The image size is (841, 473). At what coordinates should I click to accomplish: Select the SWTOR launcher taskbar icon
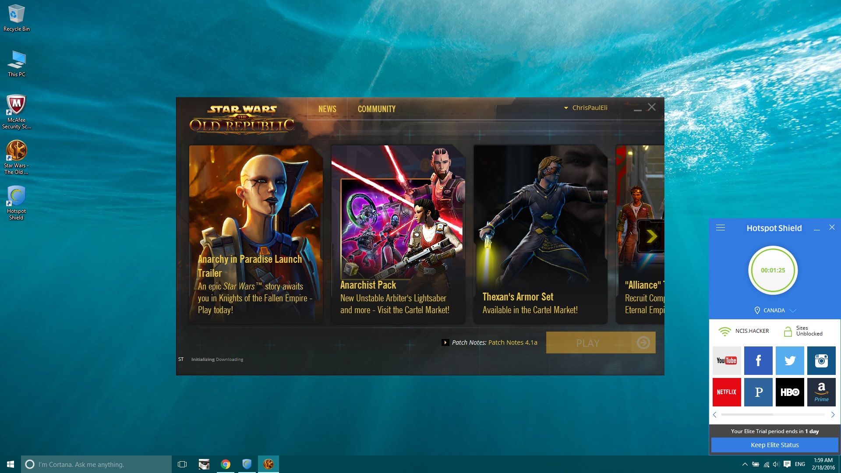click(x=269, y=464)
